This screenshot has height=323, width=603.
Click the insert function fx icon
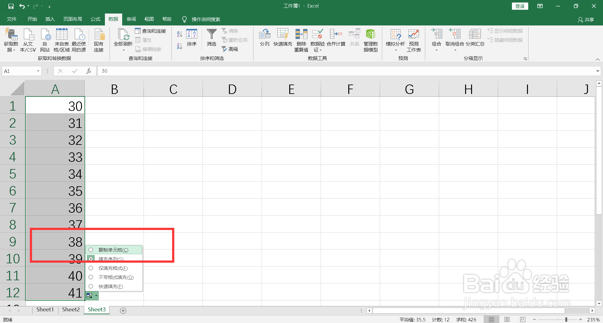[89, 71]
